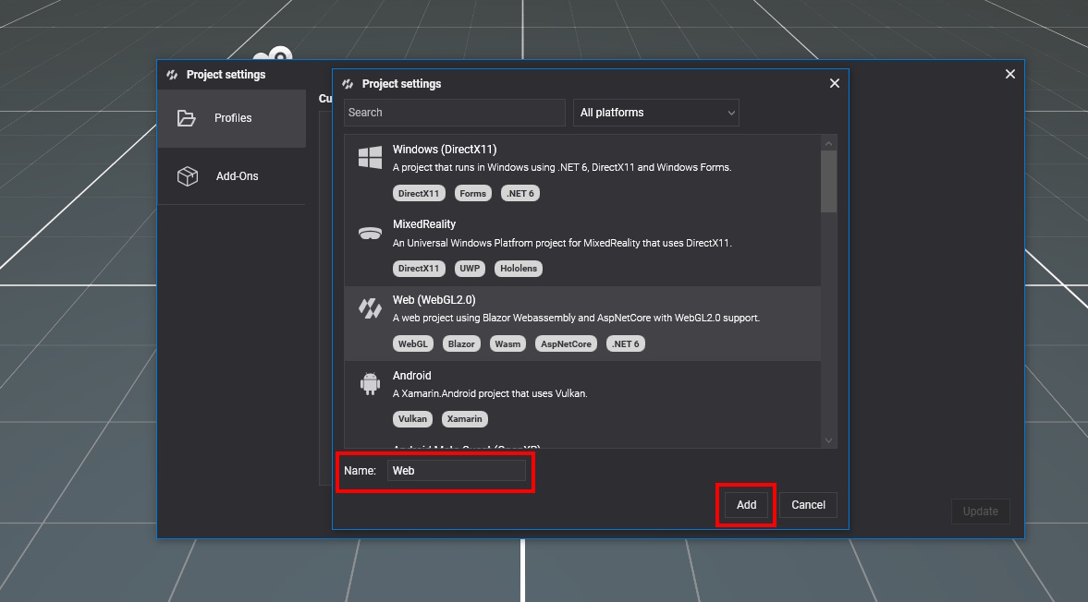Screen dimensions: 1088x602
Task: Click the logo icon in outer Project settings title
Action: 172,75
